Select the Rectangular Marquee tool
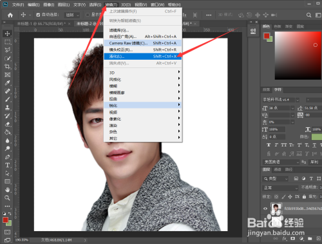 point(7,42)
